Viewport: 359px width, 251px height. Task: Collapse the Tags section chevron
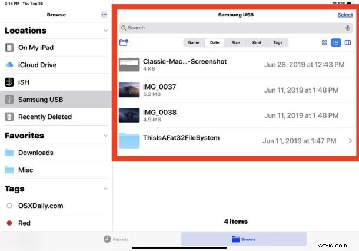[x=105, y=189]
